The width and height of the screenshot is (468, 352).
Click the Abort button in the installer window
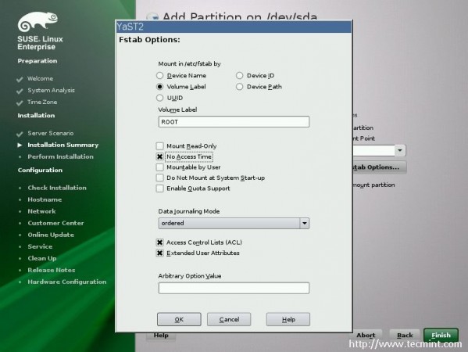[366, 335]
